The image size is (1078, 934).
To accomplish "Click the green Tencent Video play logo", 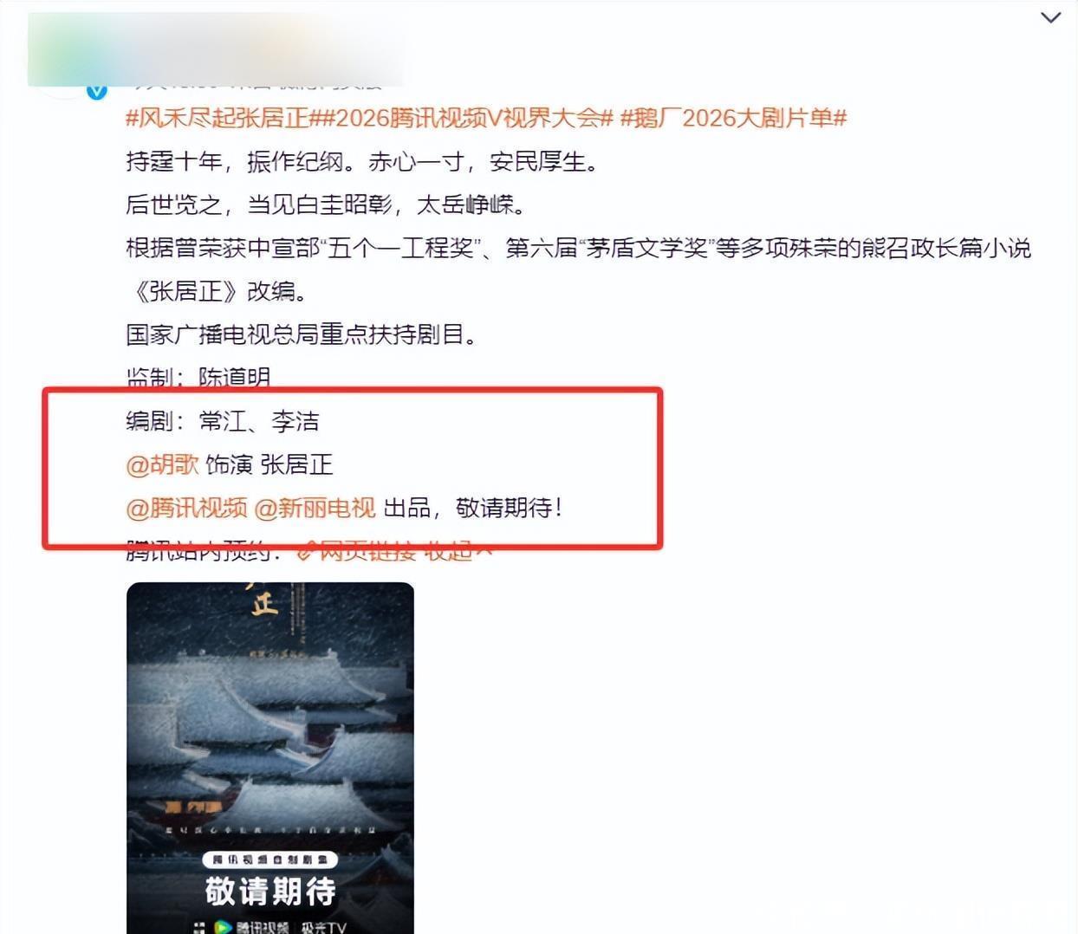I will (x=224, y=927).
